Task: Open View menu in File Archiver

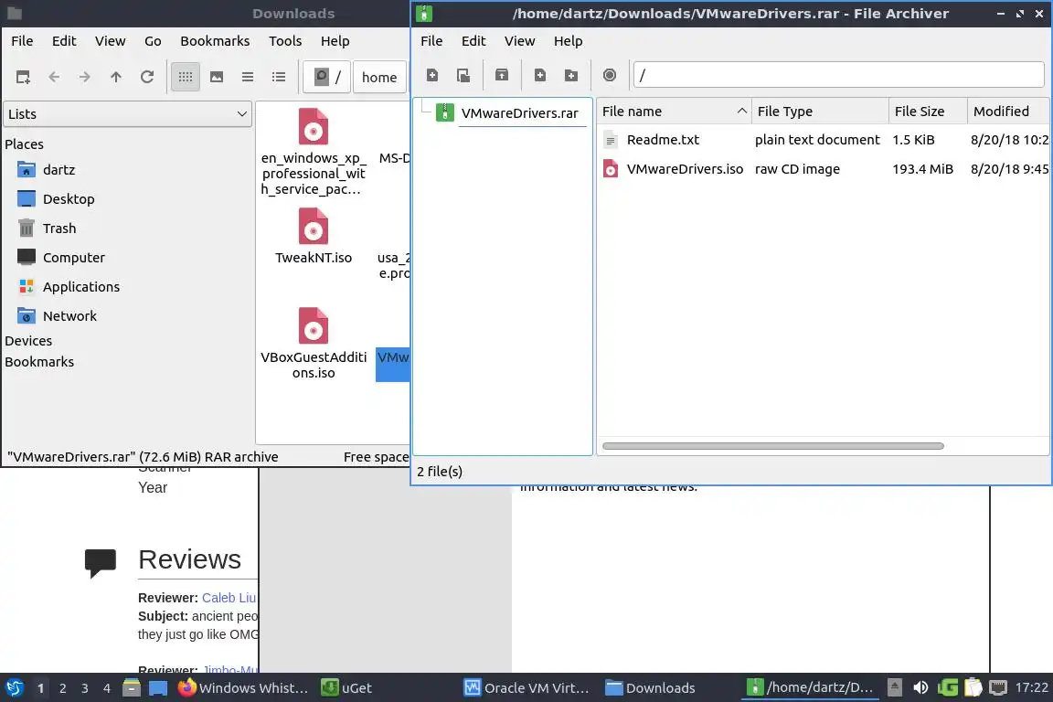Action: pos(520,41)
